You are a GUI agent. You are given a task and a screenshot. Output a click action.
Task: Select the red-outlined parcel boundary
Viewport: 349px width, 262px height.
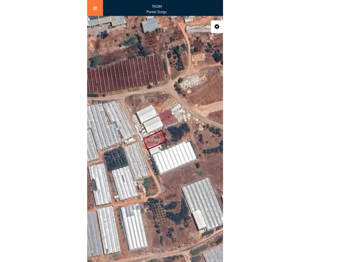155,140
